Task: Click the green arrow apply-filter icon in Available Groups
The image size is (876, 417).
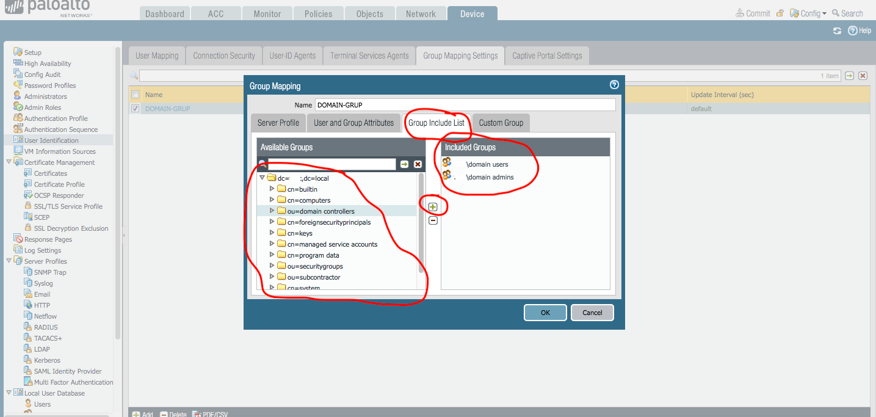Action: coord(404,164)
